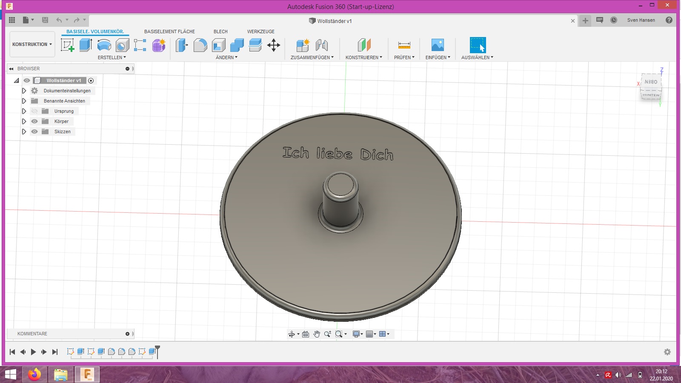Open the KONSTRUKTION workspace dropdown
681x383 pixels.
pos(32,44)
